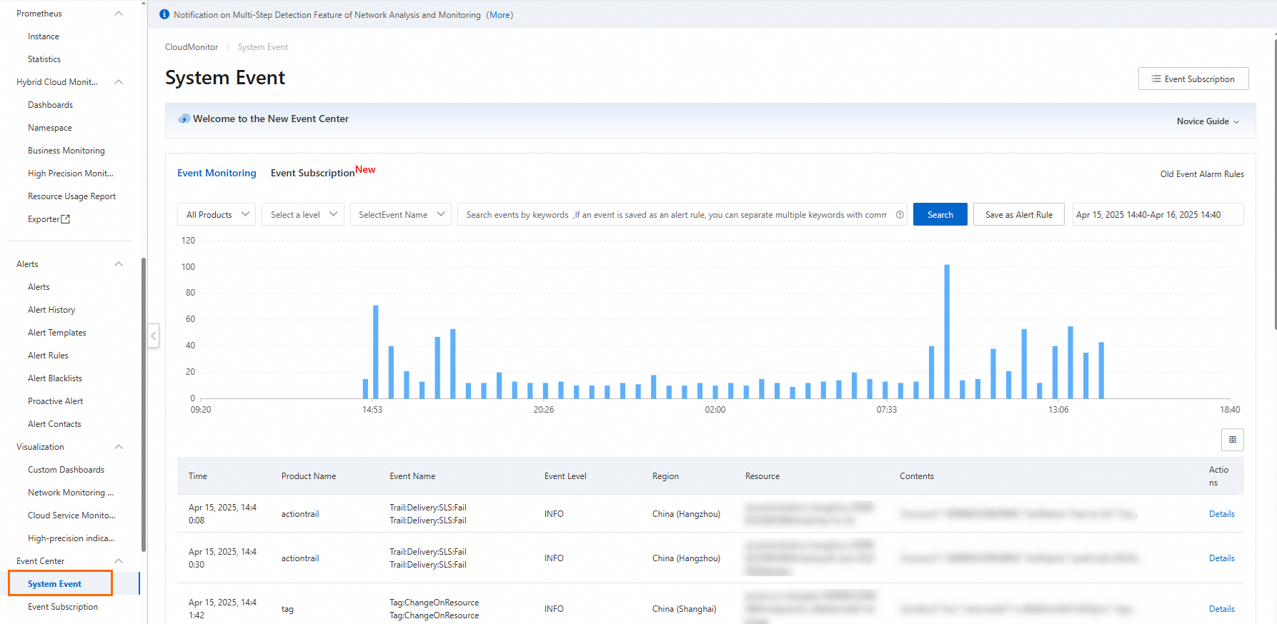Collapse the Alerts sidebar group
1277x624 pixels.
coord(119,264)
